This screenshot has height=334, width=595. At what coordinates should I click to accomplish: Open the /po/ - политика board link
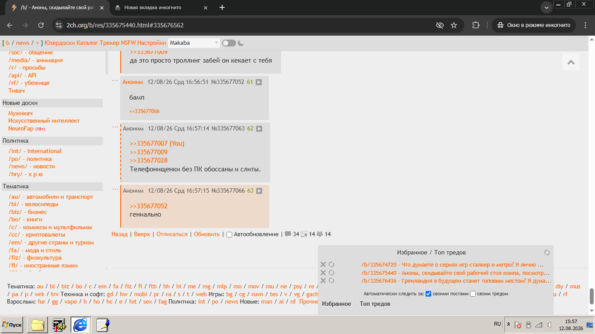tap(30, 159)
